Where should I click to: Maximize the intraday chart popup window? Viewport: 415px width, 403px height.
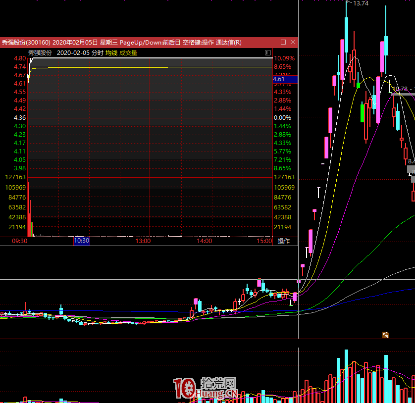283,43
